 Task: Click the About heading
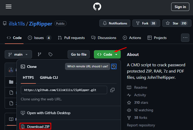133,54
